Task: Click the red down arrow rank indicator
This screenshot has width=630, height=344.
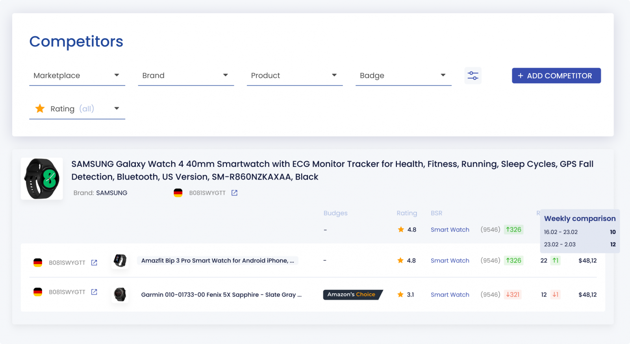Action: click(555, 294)
